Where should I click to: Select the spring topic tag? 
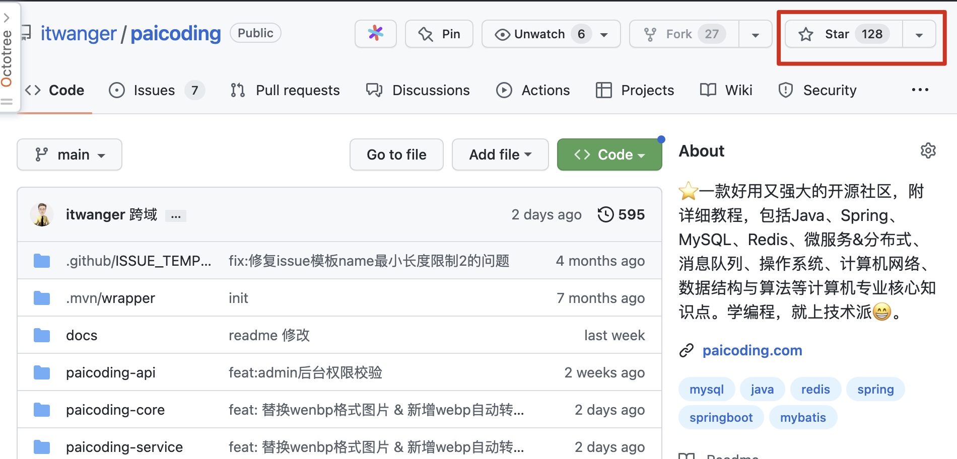pos(875,389)
